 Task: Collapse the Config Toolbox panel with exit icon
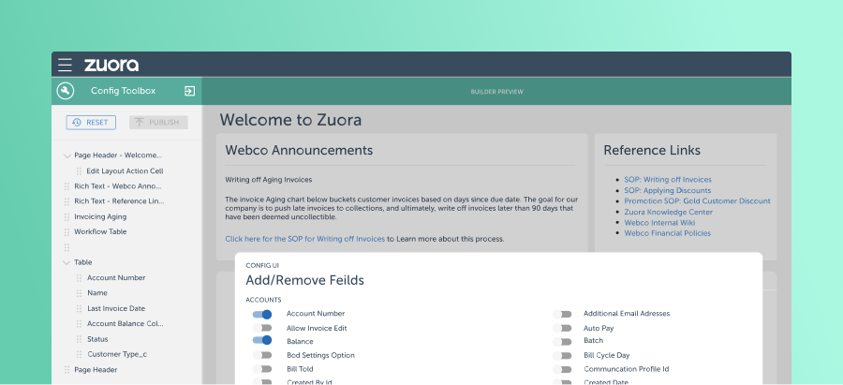(189, 91)
